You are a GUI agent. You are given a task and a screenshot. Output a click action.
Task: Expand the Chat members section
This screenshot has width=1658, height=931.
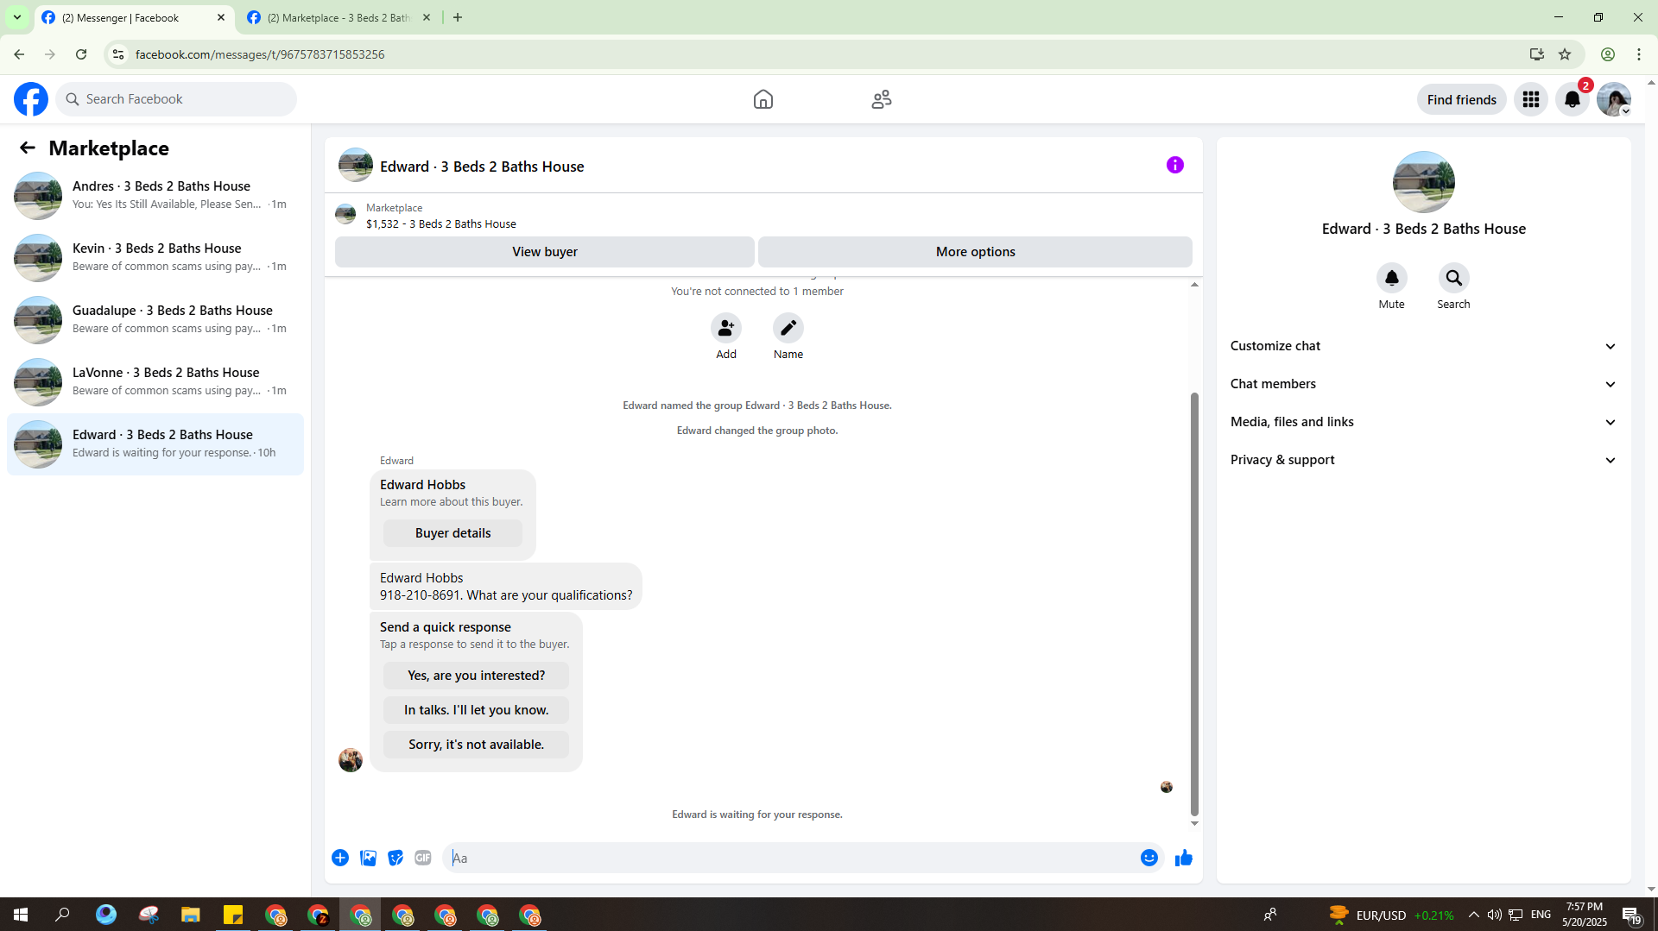(1423, 384)
